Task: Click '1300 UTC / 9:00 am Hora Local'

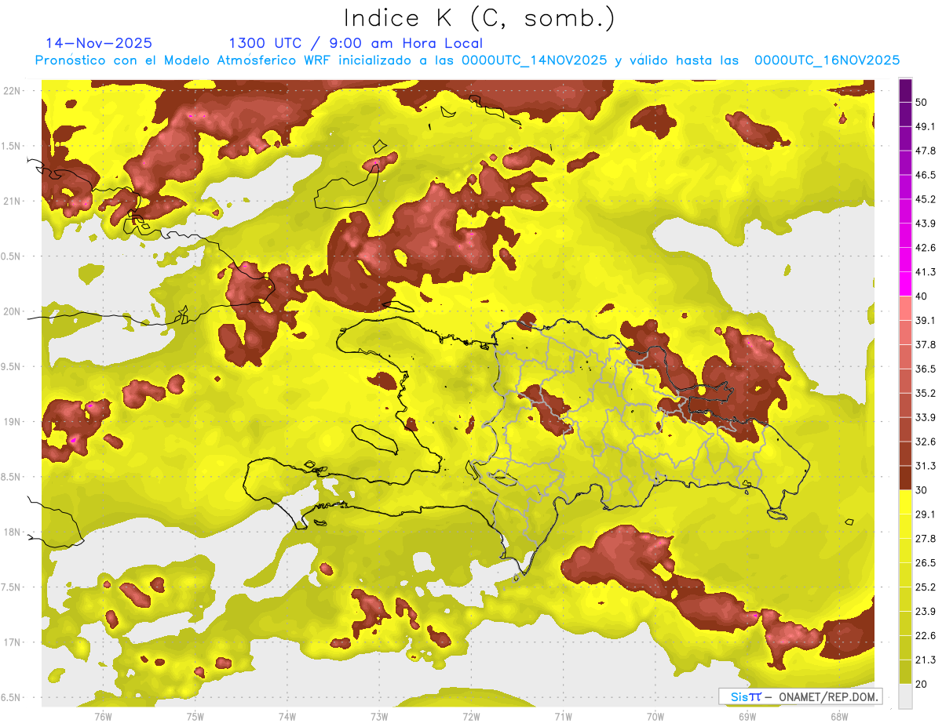Action: coord(356,43)
